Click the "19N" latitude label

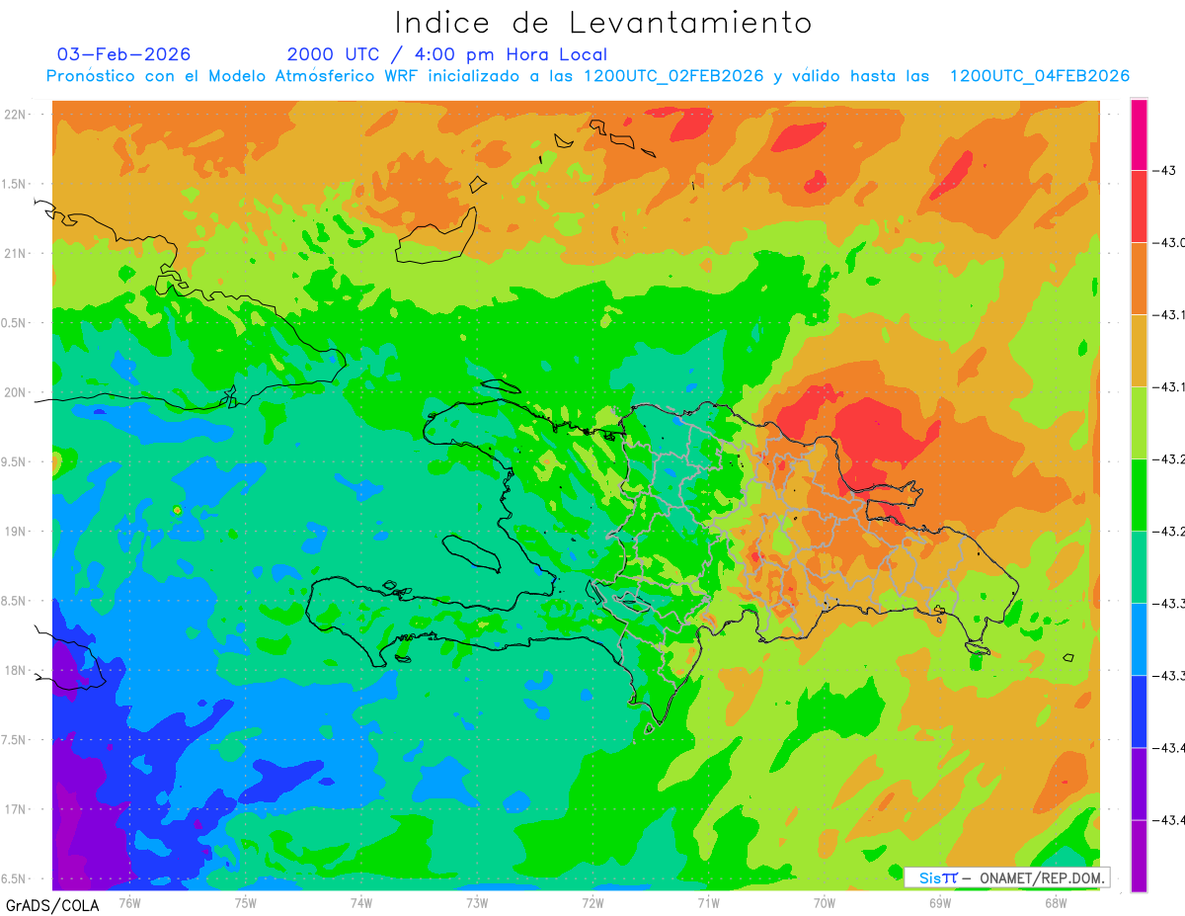16,532
